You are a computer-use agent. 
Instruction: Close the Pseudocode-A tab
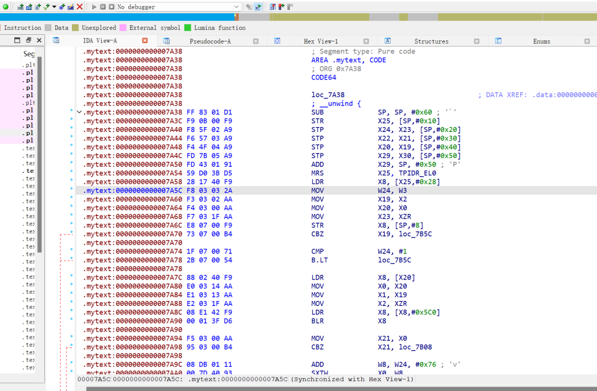pos(255,41)
